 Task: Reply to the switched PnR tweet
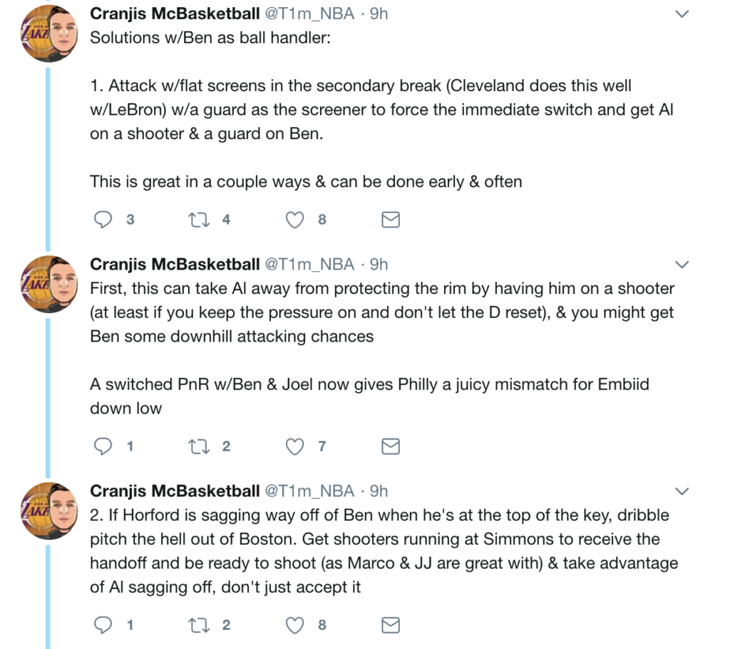click(104, 446)
